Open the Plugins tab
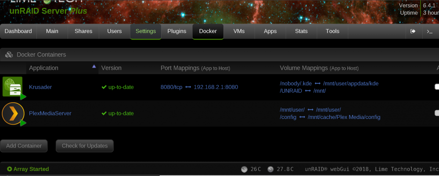 click(177, 31)
